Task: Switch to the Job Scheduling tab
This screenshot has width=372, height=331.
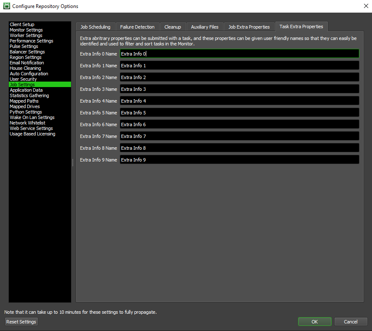Action: (x=95, y=27)
